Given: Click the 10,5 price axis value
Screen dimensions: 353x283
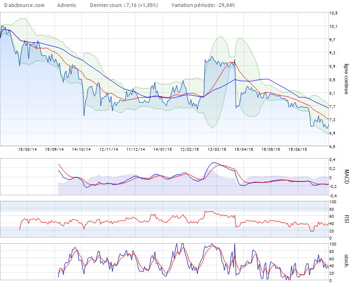Looking at the screenshot, I should pyautogui.click(x=333, y=13).
